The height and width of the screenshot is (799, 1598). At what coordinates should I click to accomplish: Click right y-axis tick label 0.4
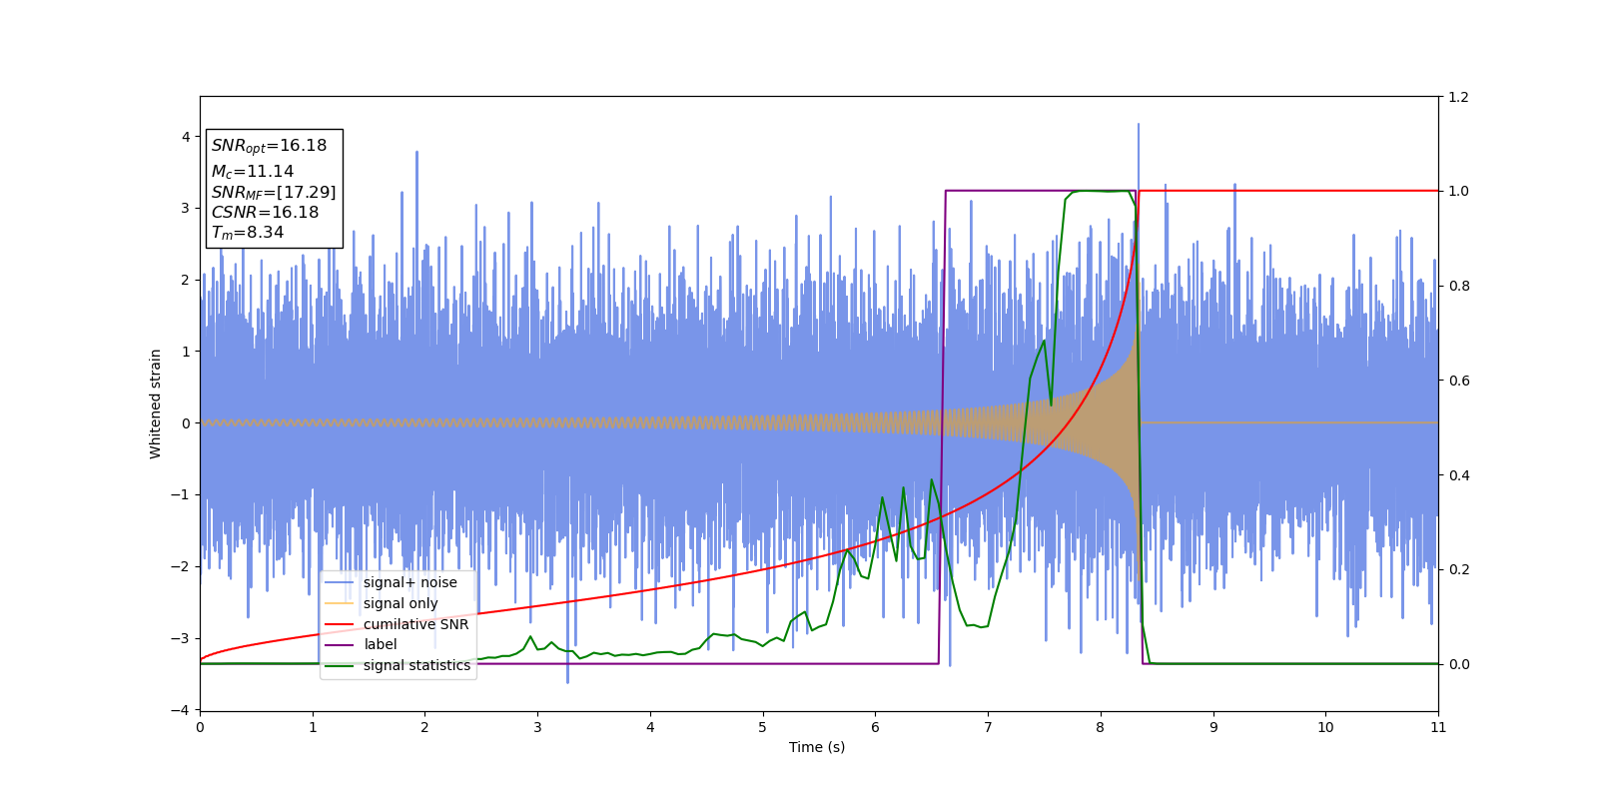(1458, 475)
